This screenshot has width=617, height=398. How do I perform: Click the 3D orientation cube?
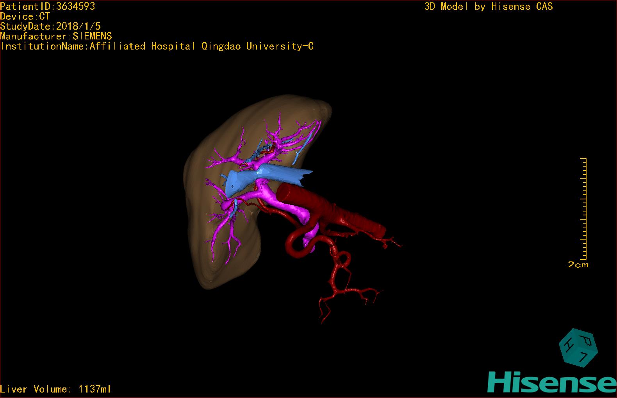click(578, 347)
